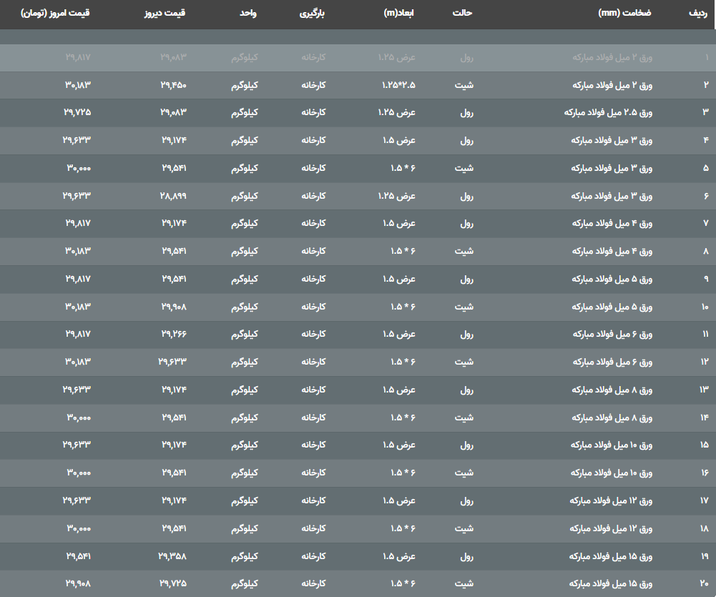Click yesterday's price 29,266 in row 11
716x597 pixels.
pyautogui.click(x=174, y=334)
